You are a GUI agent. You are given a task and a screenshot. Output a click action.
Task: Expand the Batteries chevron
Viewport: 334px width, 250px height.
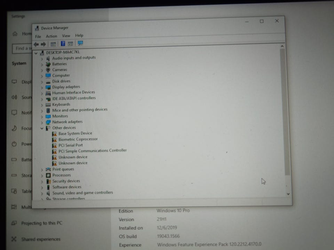[42, 65]
